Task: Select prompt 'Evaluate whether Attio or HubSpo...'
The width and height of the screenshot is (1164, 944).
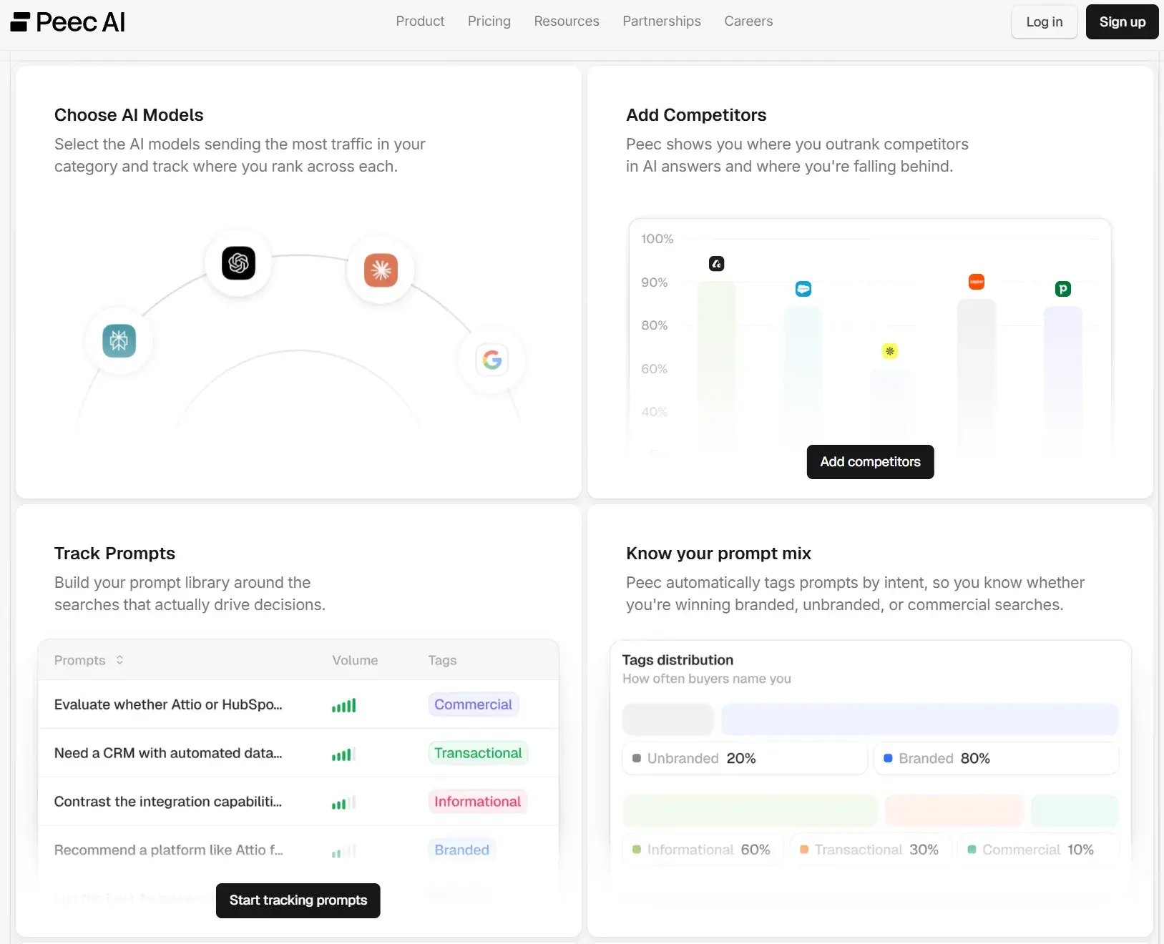Action: point(168,704)
